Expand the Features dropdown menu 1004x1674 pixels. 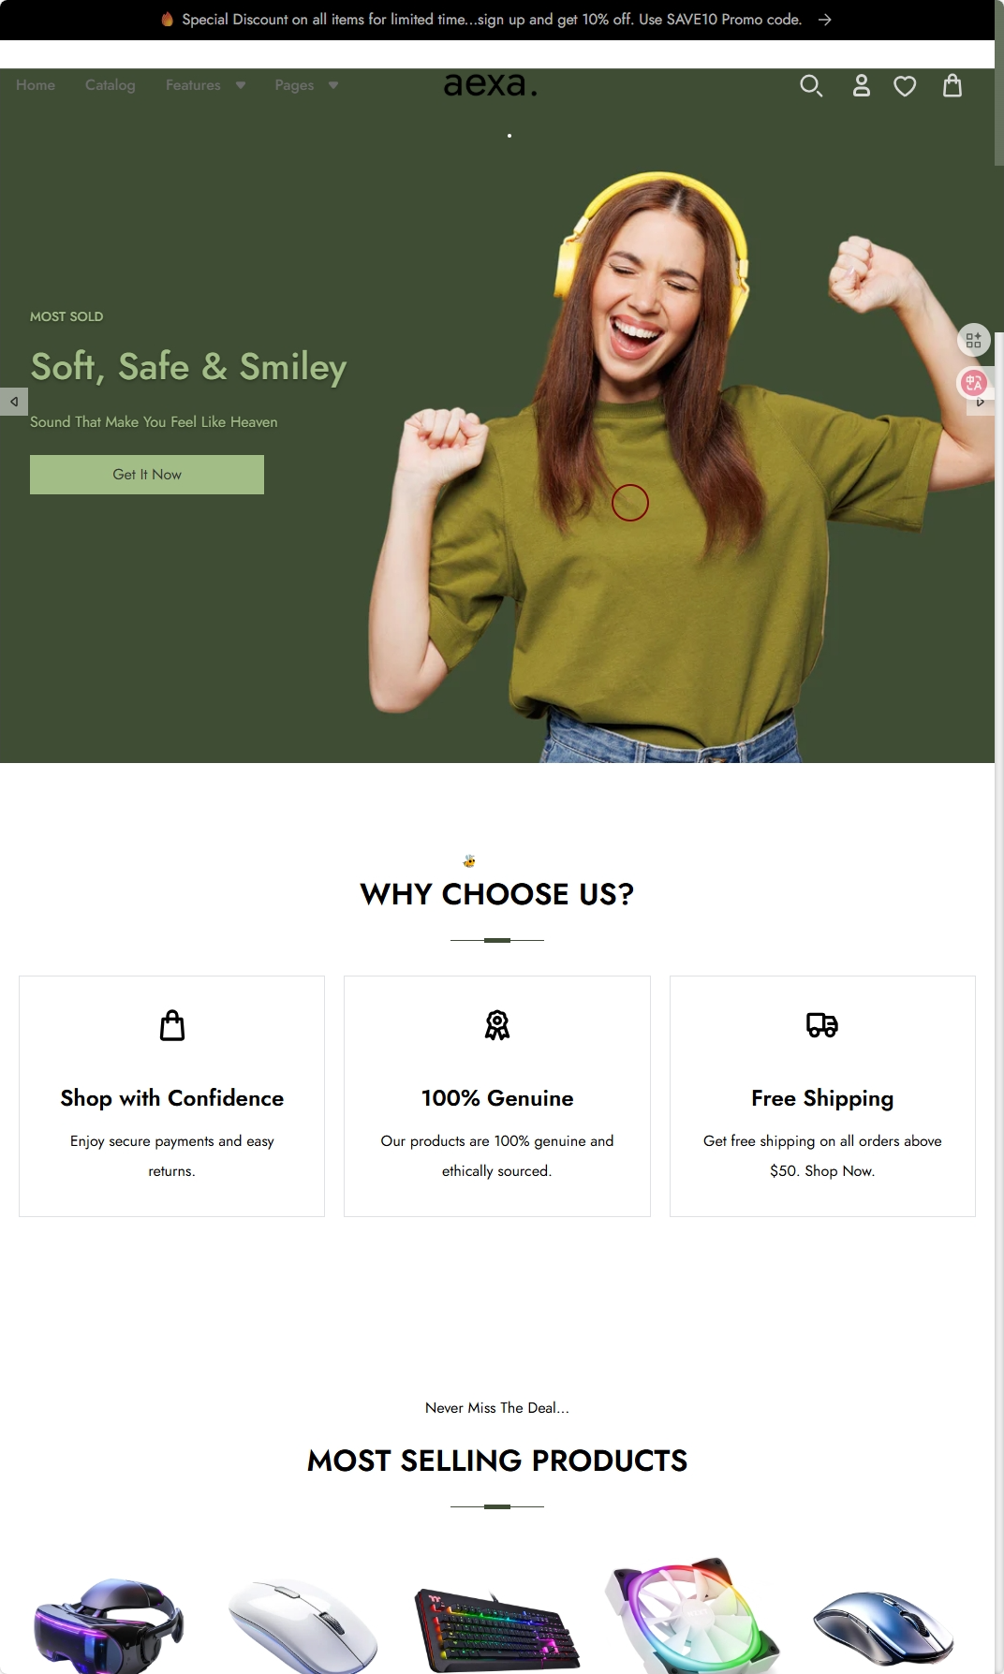[205, 85]
